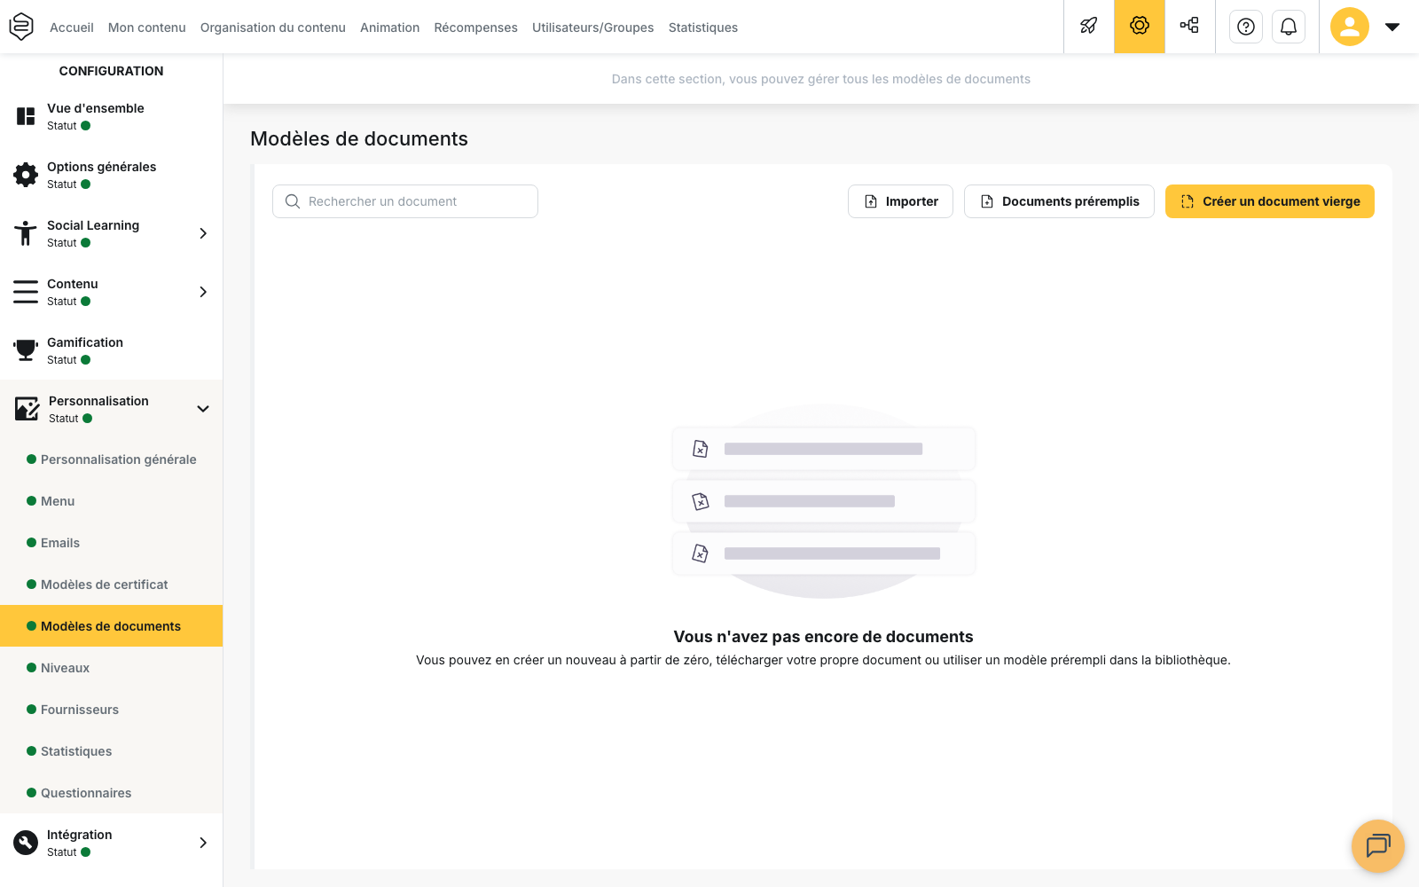The image size is (1419, 887).
Task: Open Statistiques in top menu
Action: pyautogui.click(x=703, y=27)
